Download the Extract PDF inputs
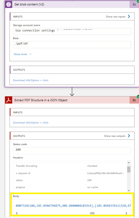The width and height of the screenshot is (139, 218). (31, 123)
